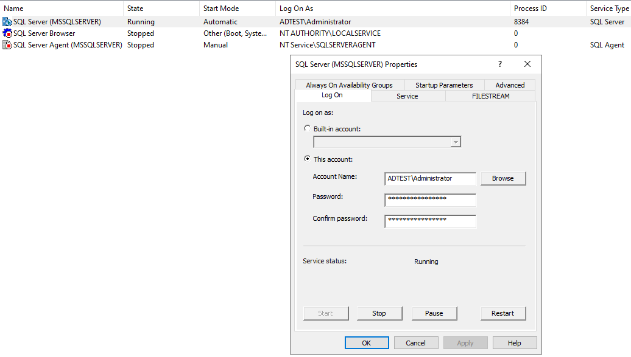Click the Apply button
631x357 pixels.
click(465, 343)
